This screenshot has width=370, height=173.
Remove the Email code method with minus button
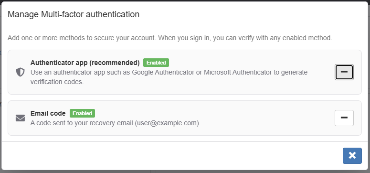344,118
